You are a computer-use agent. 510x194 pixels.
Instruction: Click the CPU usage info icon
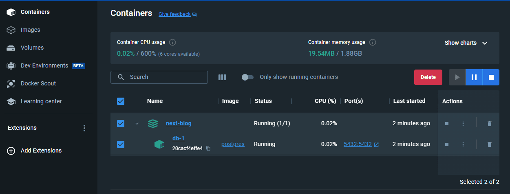click(172, 42)
